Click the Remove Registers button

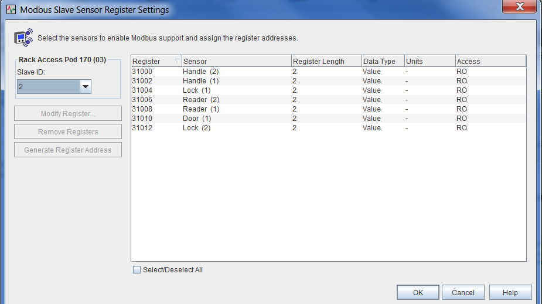point(68,132)
